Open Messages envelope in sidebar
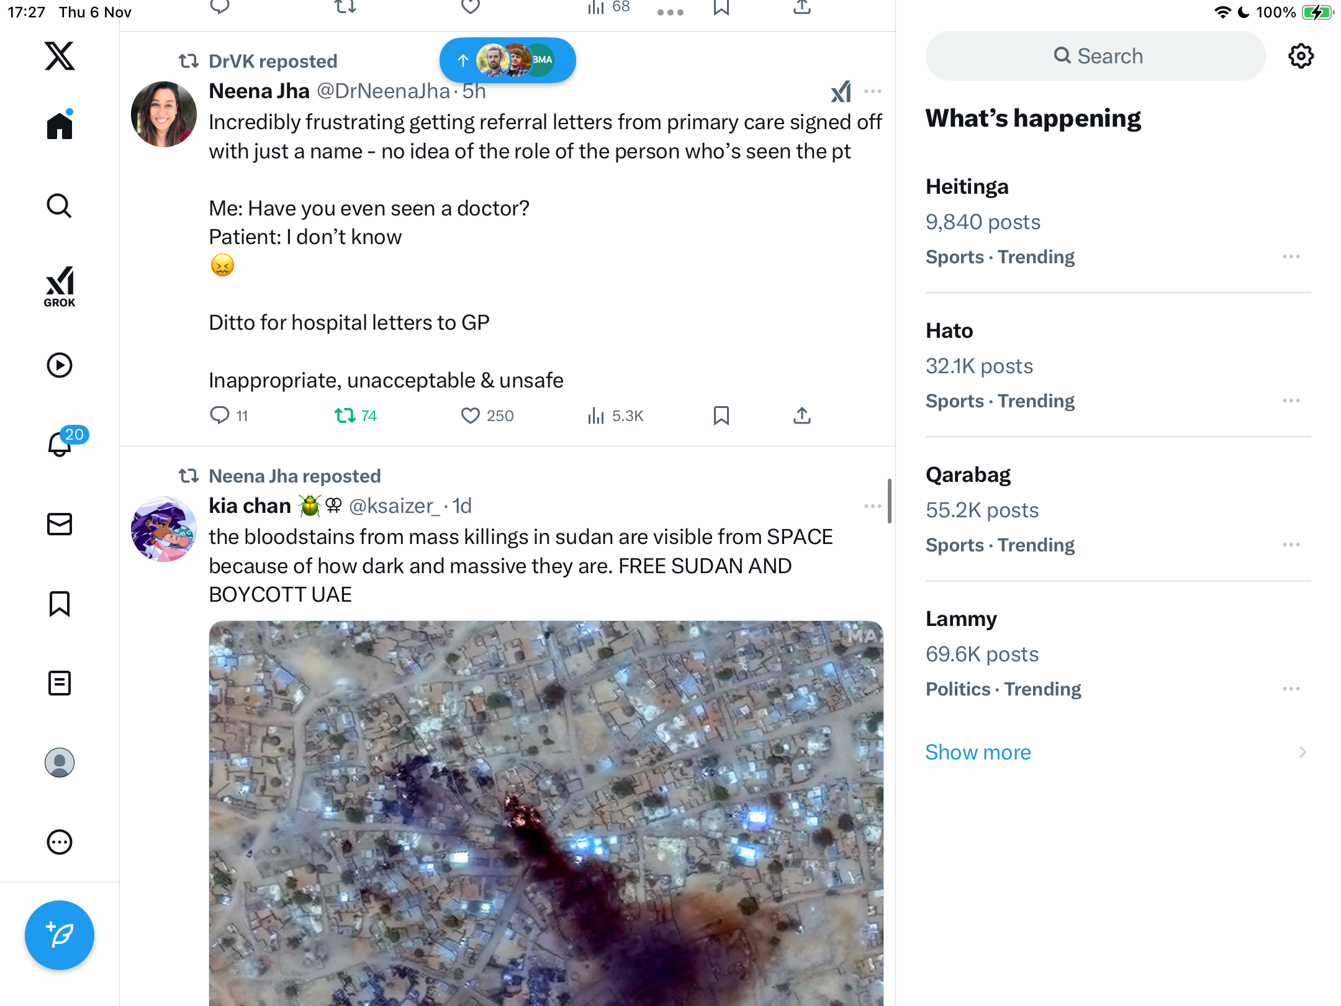Viewport: 1341px width, 1006px height. point(60,524)
